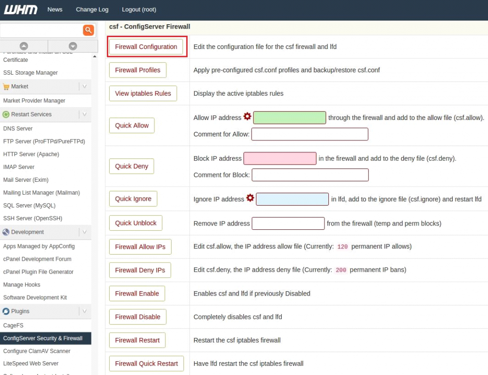
Task: Click the Firewall Profiles button
Action: click(138, 70)
